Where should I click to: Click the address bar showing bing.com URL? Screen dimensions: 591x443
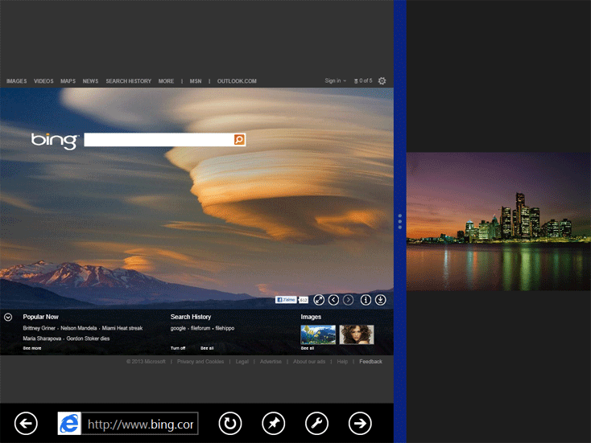(x=139, y=424)
